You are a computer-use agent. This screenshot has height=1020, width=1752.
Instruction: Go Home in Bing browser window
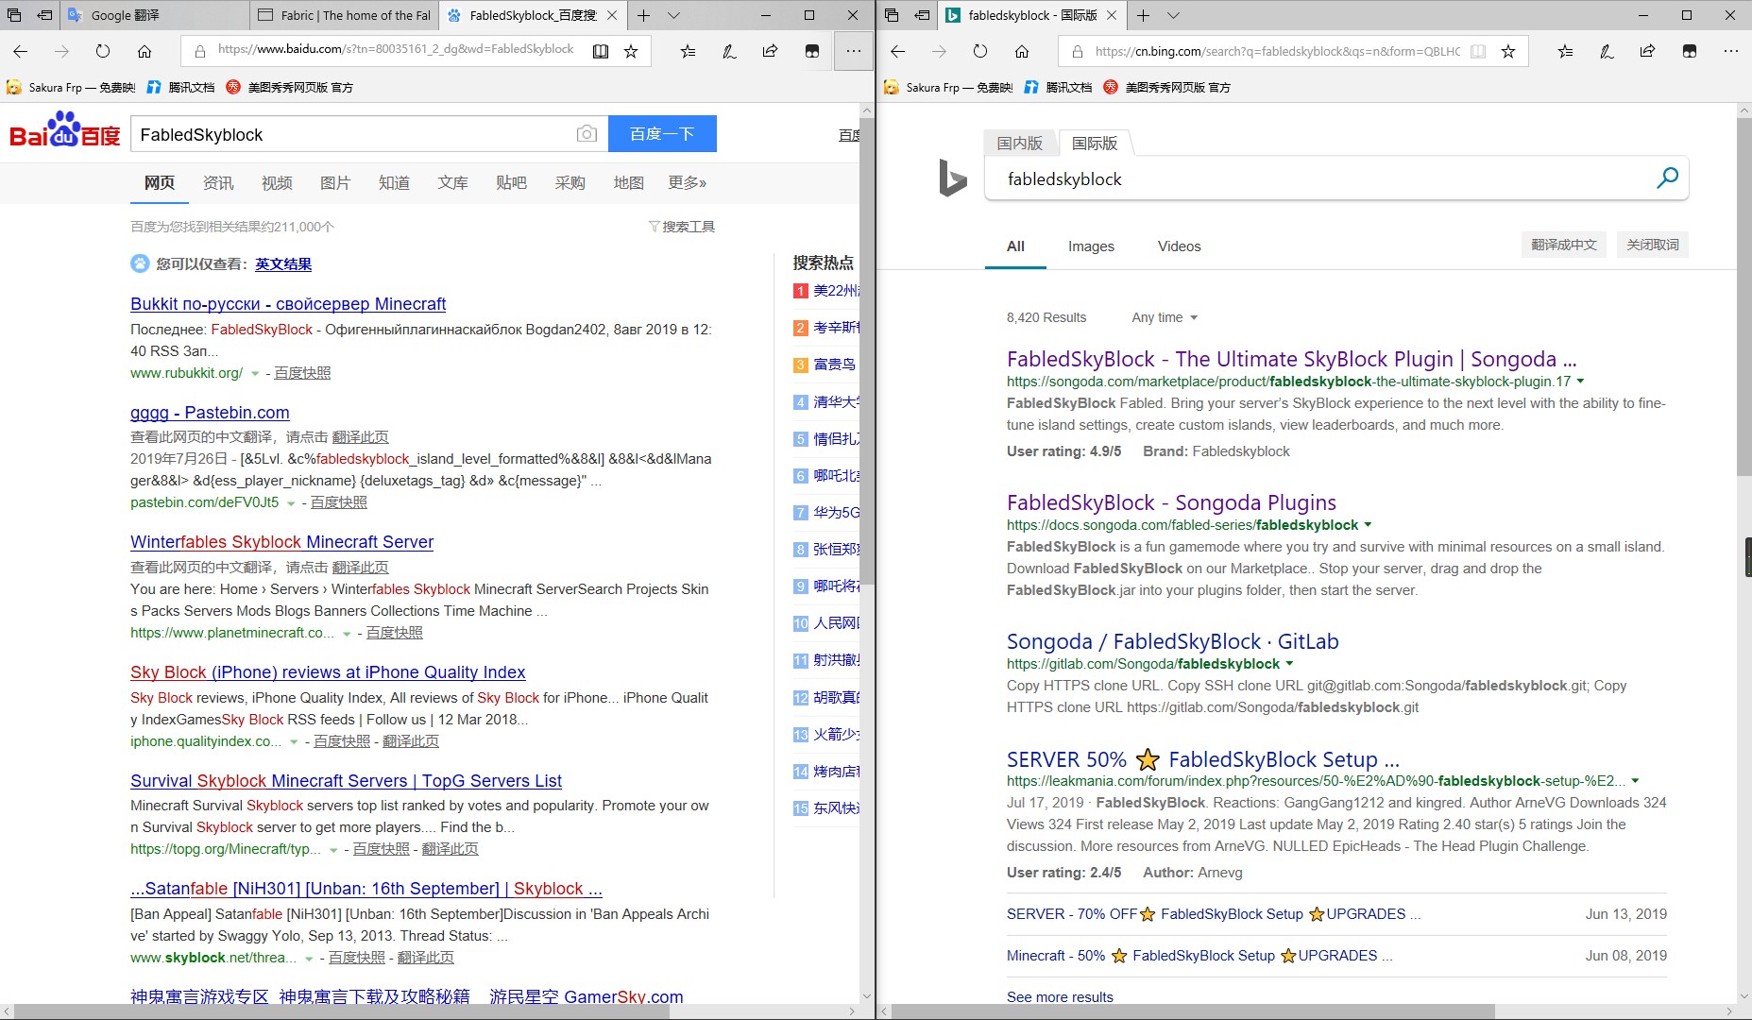tap(1022, 51)
